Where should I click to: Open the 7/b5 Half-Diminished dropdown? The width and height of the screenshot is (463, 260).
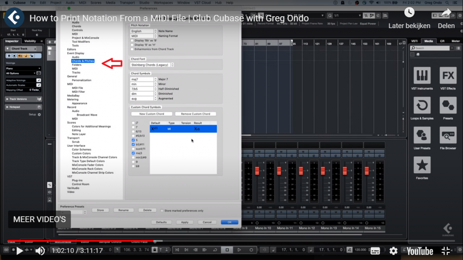[x=143, y=89]
